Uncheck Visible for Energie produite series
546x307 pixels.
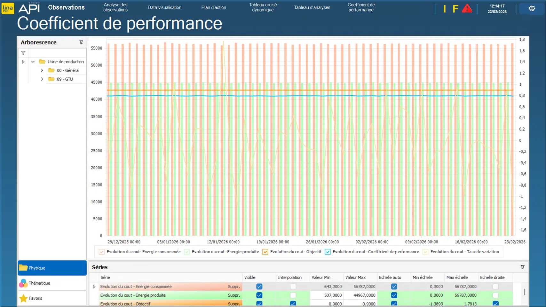click(259, 295)
